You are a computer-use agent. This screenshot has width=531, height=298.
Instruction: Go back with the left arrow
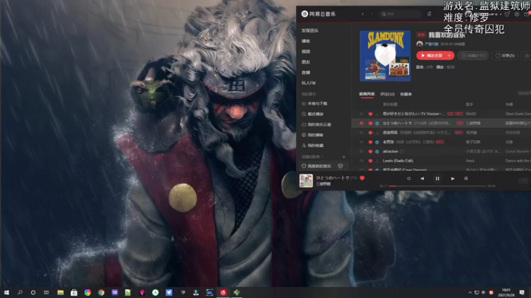[362, 14]
